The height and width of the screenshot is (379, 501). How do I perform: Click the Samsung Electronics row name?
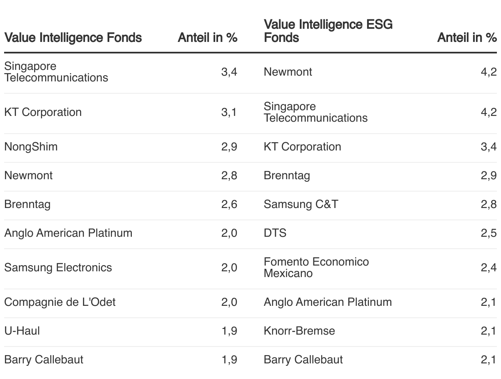tap(58, 268)
